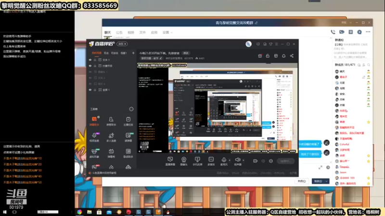Switch to the 相册 tab in QQ window
The height and width of the screenshot is (216, 385).
pyautogui.click(x=131, y=32)
